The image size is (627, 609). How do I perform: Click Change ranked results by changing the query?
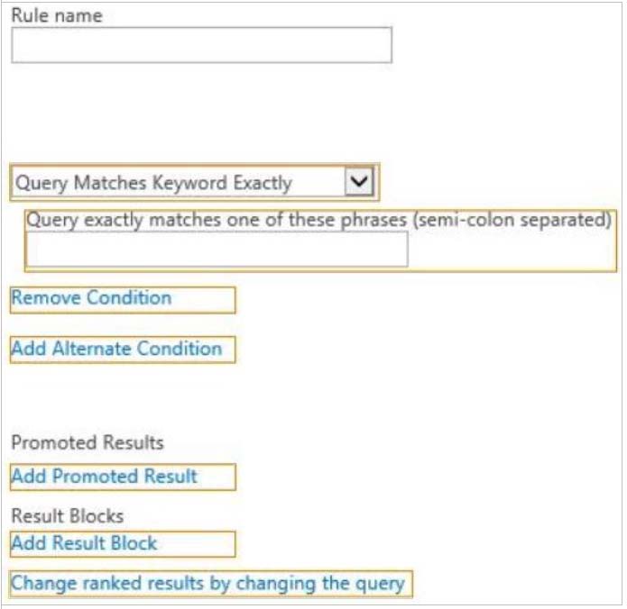[207, 584]
